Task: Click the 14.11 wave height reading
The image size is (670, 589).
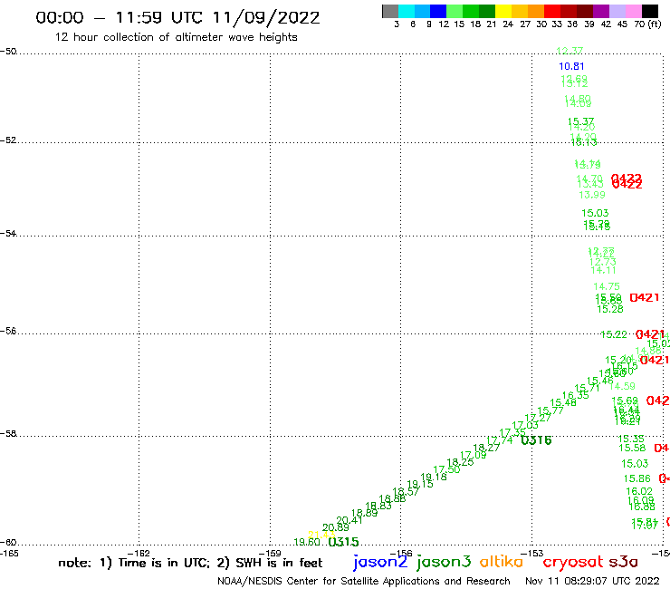Action: (603, 270)
